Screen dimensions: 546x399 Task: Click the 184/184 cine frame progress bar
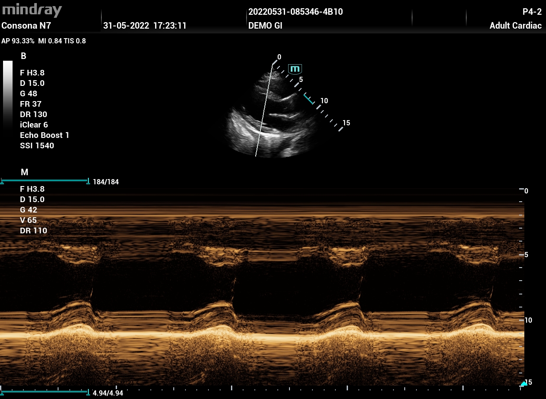[45, 180]
